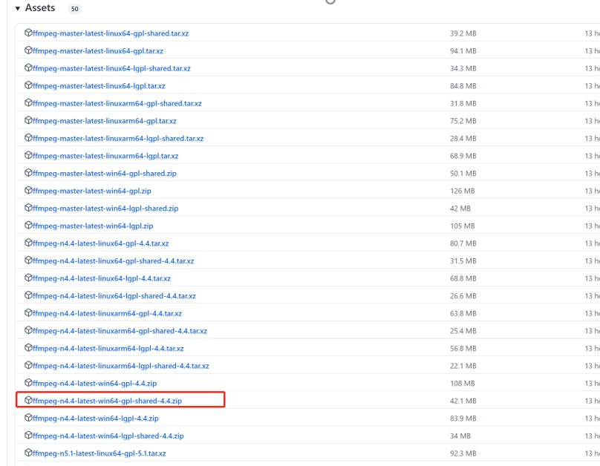Click package icon beside master-latest-linuxarm64-lgpl-shared.tar.xz
600x466 pixels.
[28, 137]
